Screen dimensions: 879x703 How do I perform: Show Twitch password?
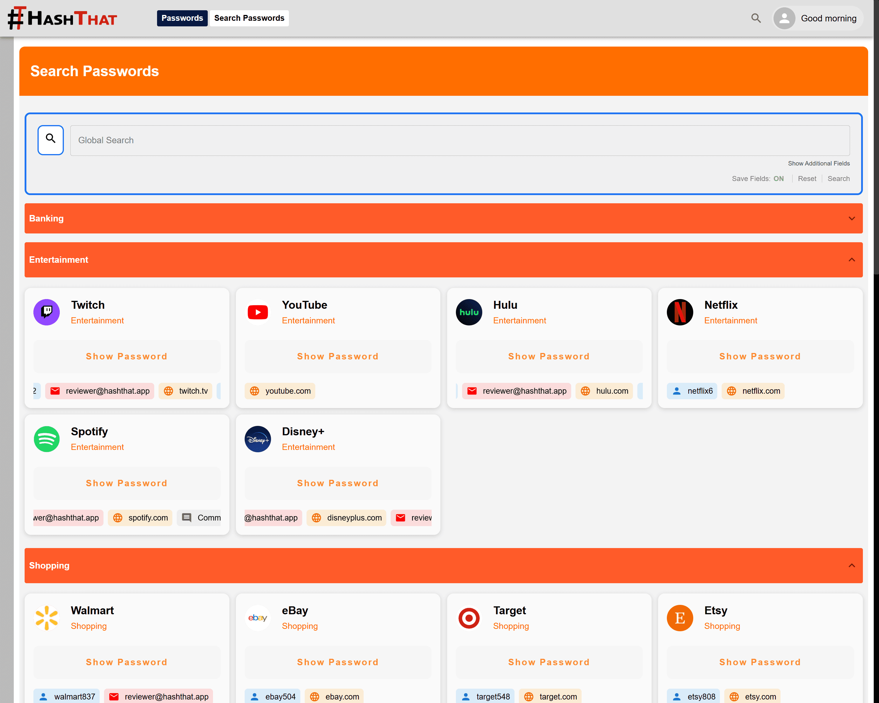click(x=126, y=356)
